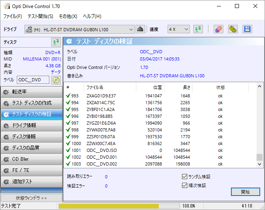Open the ヘルプ(H) menu
The width and height of the screenshot is (265, 210).
pyautogui.click(x=92, y=16)
